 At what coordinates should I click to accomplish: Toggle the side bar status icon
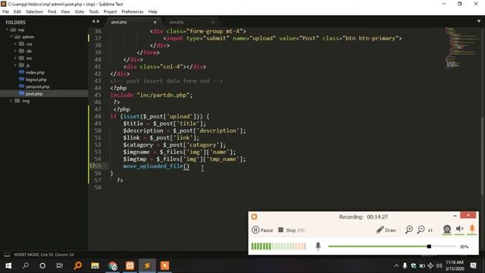(7, 255)
